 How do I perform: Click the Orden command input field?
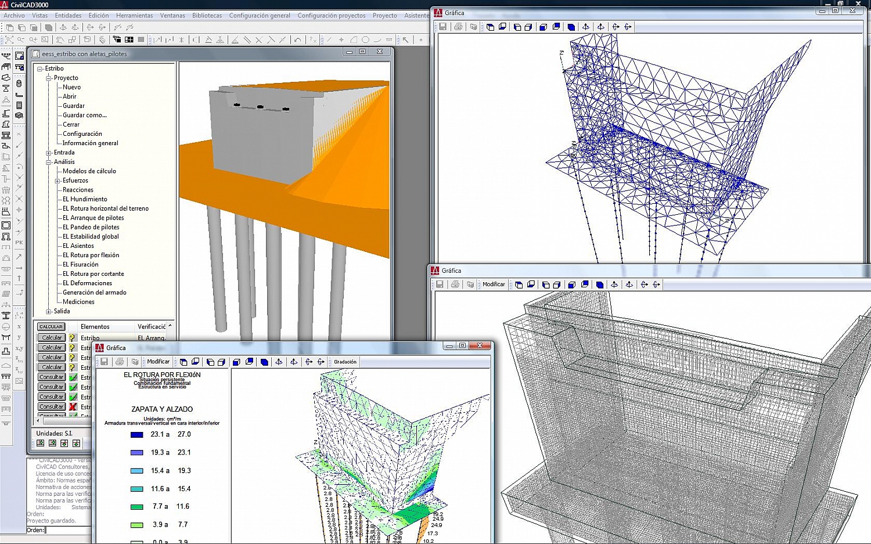[x=68, y=530]
